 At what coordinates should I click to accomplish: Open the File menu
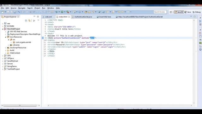(2, 8)
